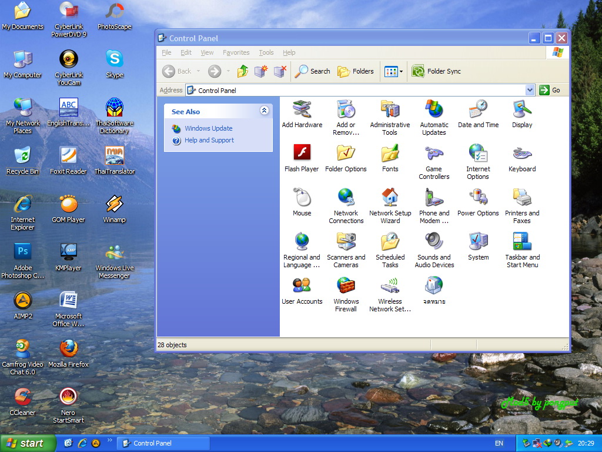Click the Windows Update link
Screen dimensions: 602x452
point(208,128)
